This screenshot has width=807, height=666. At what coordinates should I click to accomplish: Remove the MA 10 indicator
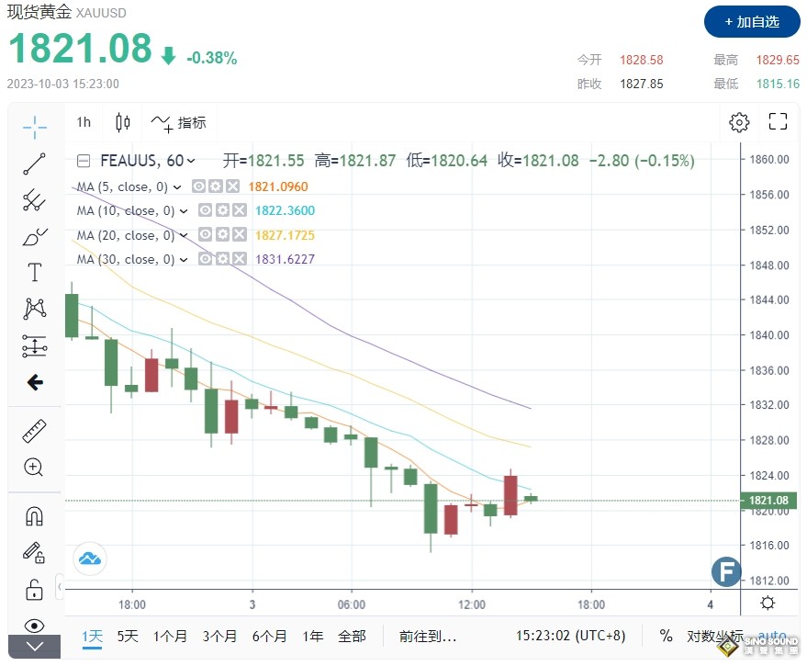click(x=240, y=210)
